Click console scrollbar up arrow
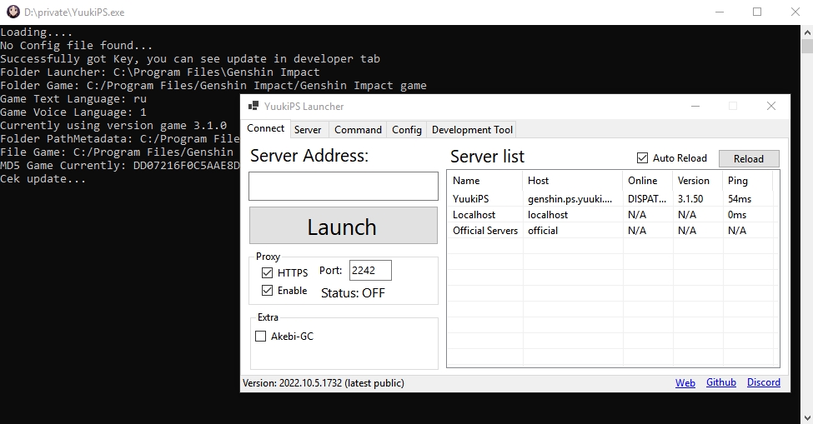The height and width of the screenshot is (424, 813). point(807,32)
